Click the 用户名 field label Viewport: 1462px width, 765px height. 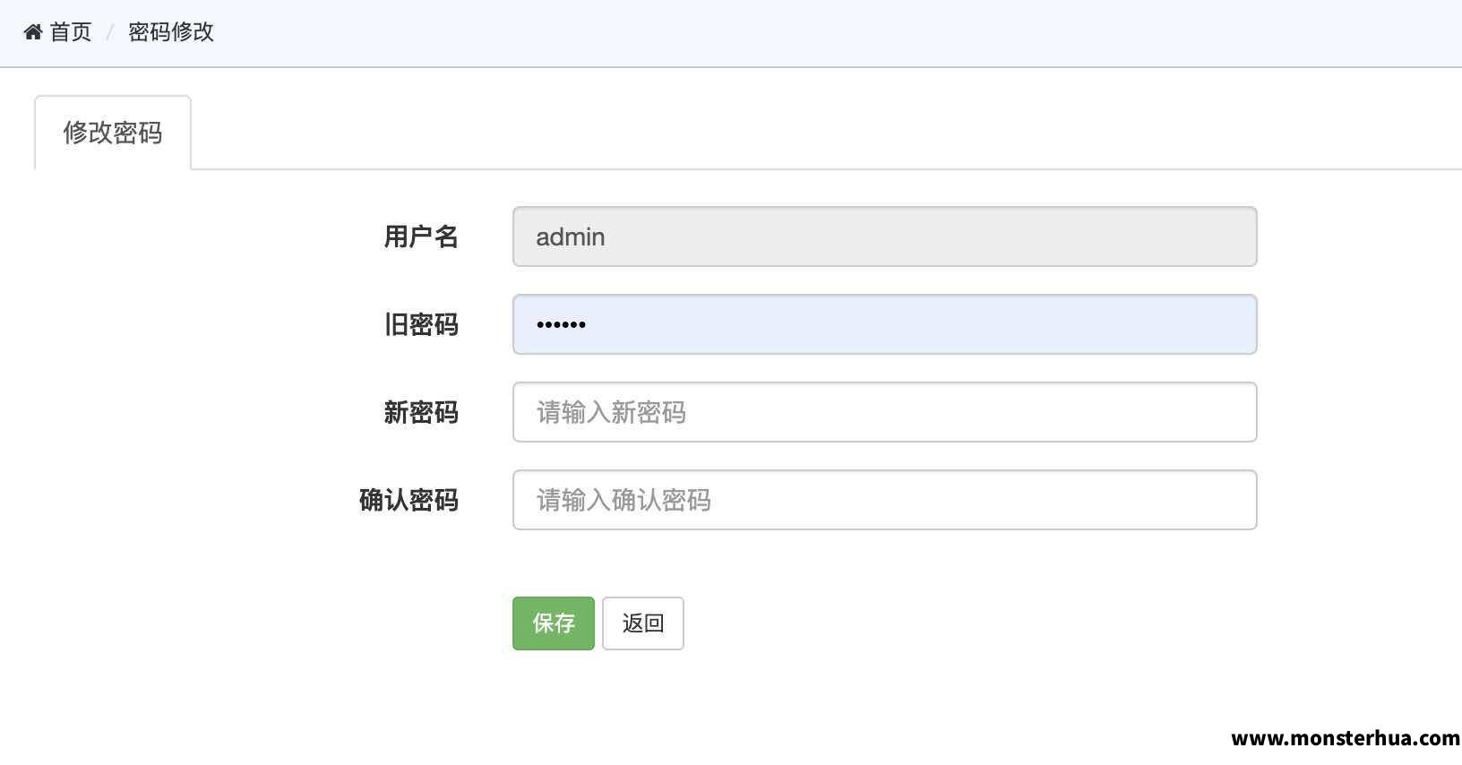click(421, 236)
